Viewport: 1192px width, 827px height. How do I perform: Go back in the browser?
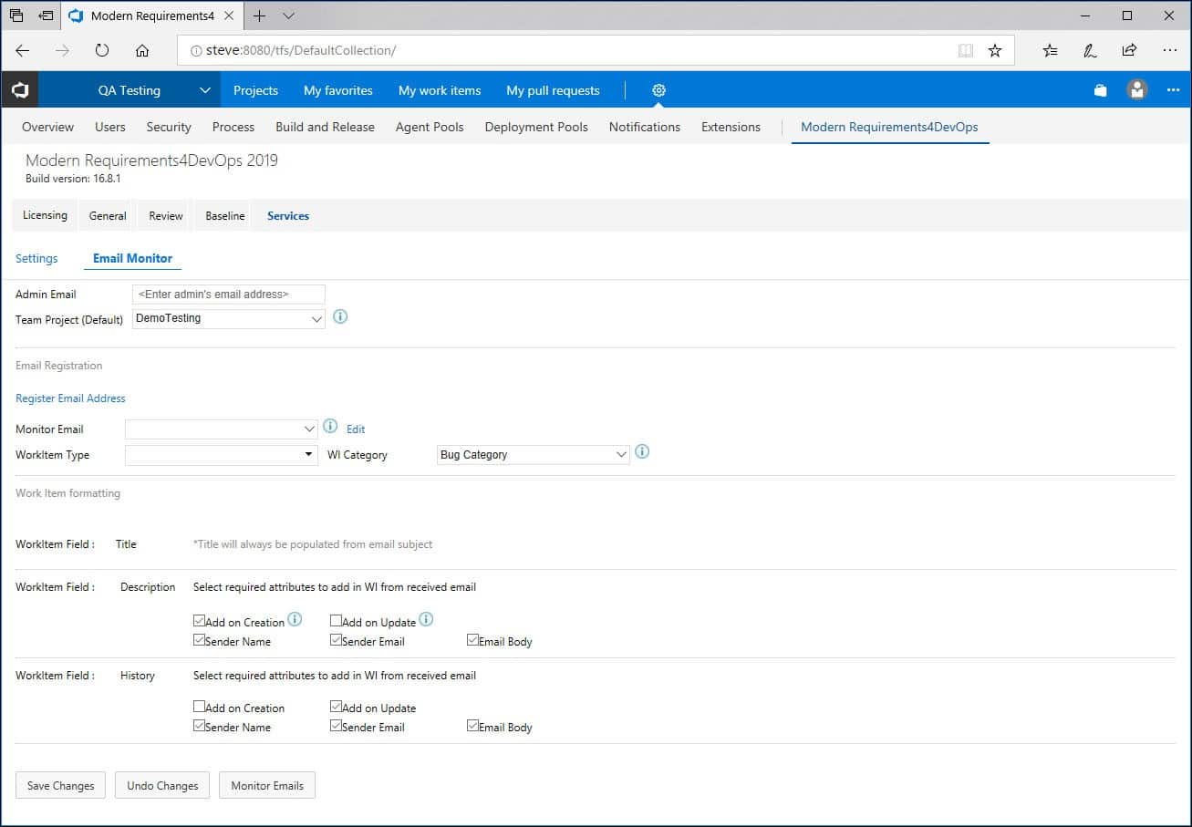pos(23,50)
